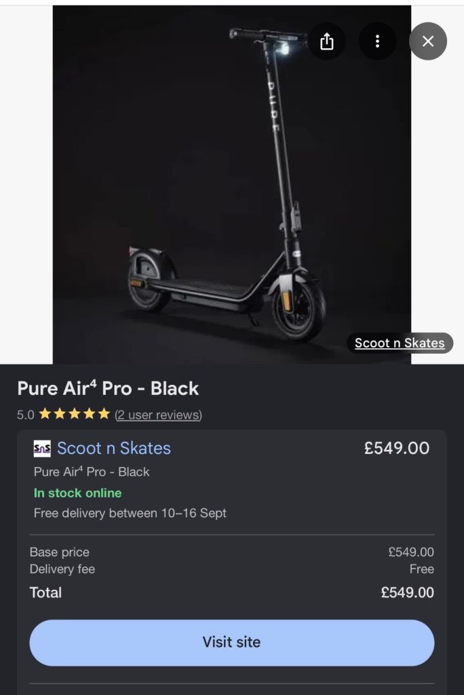464x695 pixels.
Task: Click the Scoot n Skates source label on the image
Action: (x=400, y=343)
